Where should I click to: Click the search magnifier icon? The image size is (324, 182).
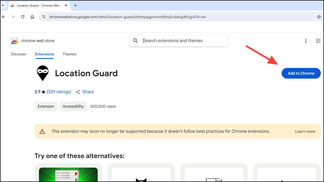point(136,41)
